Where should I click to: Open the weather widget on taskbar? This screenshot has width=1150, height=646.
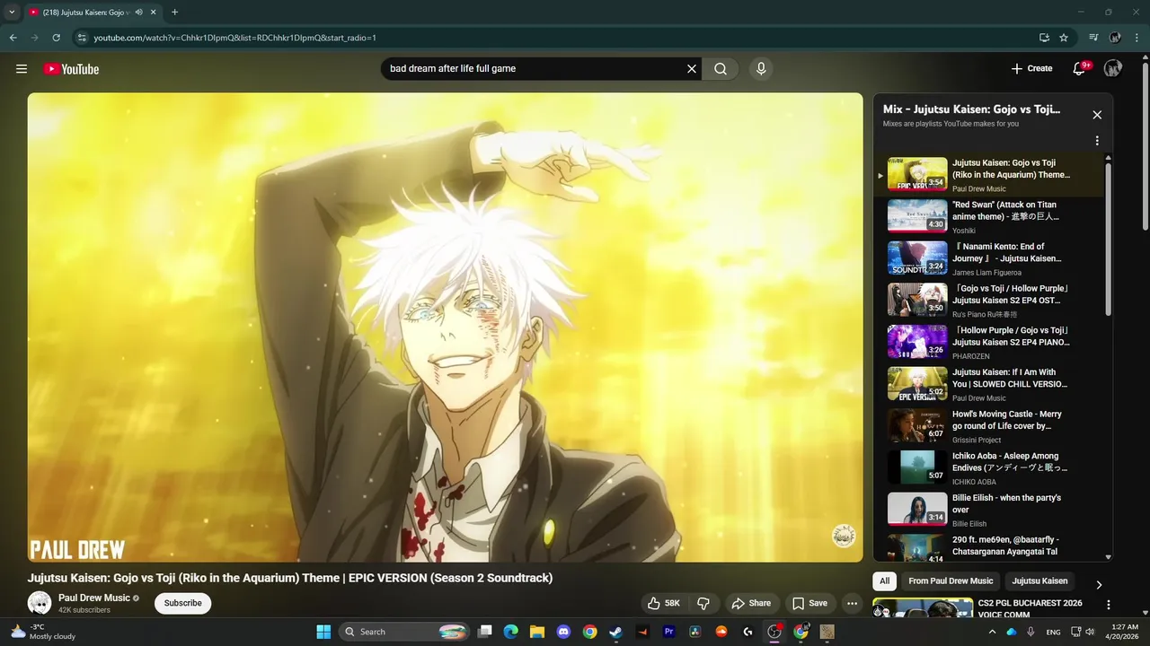(x=42, y=632)
